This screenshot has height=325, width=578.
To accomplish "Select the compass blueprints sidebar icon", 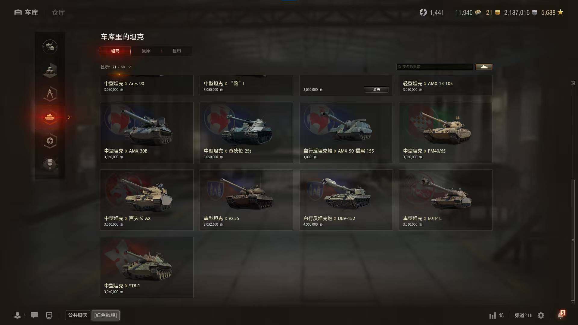I will pos(50,94).
